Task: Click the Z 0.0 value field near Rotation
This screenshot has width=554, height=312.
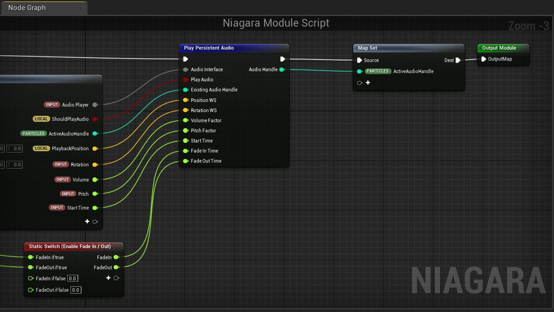Action: click(14, 165)
